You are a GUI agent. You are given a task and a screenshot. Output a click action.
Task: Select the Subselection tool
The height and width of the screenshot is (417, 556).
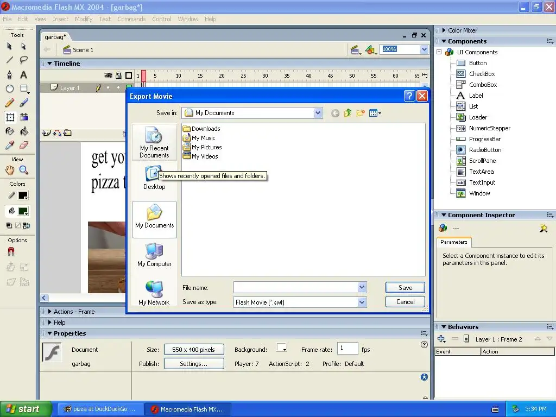click(23, 46)
